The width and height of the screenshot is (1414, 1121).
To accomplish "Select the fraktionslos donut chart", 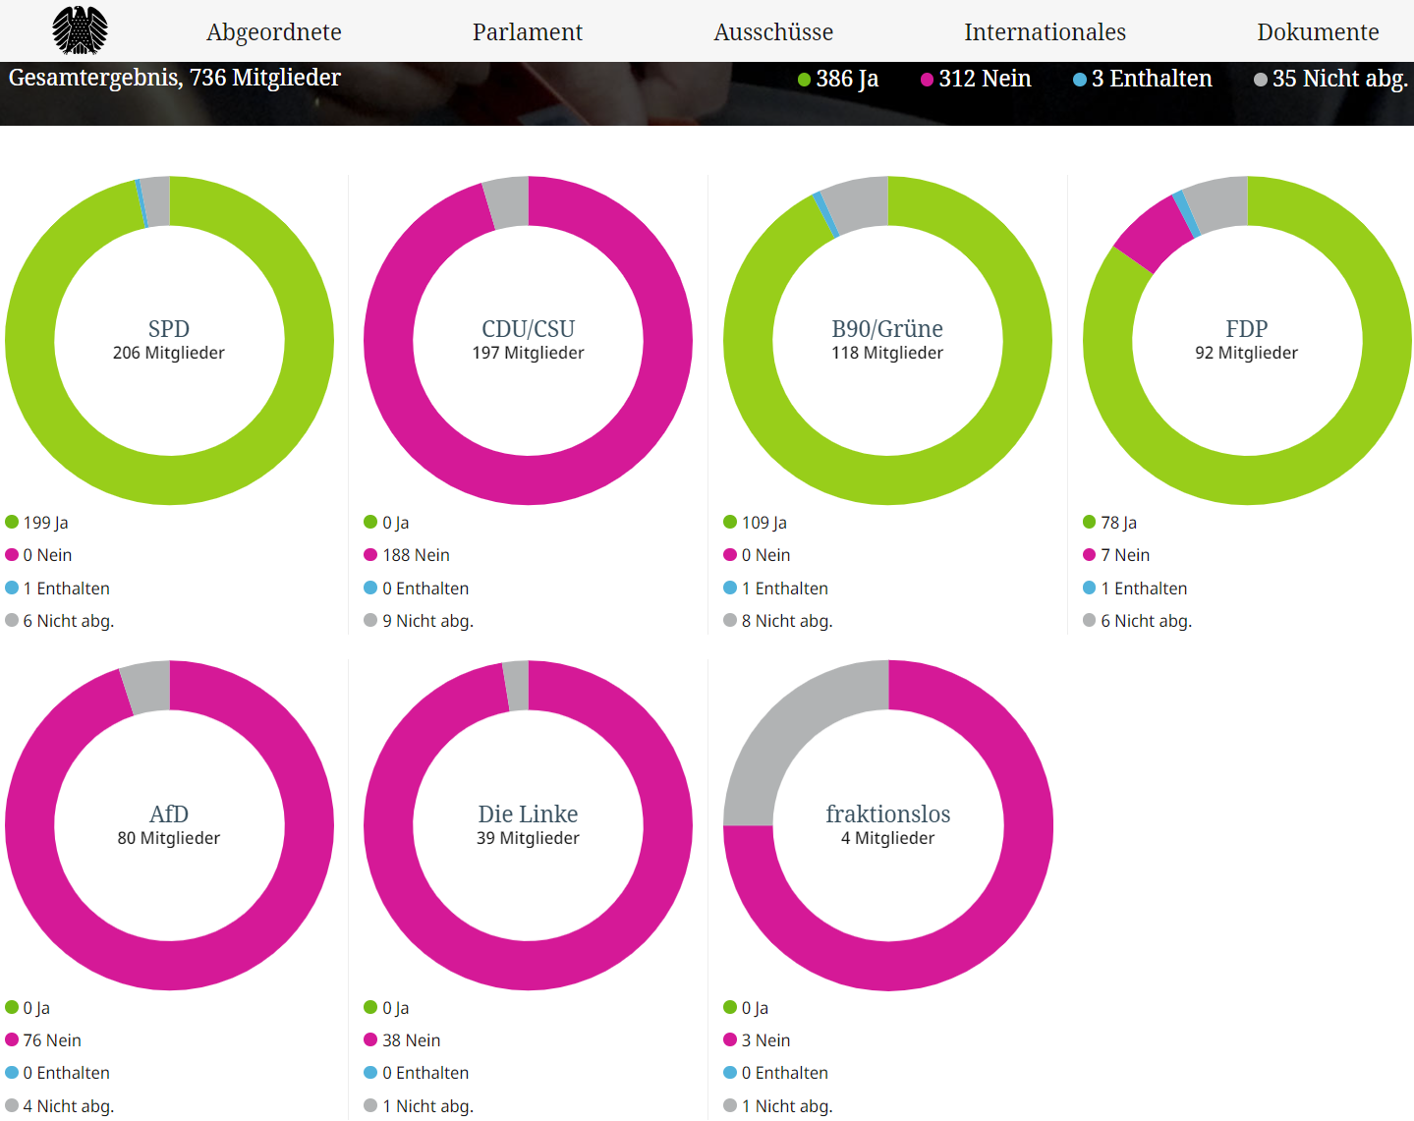I will 888,825.
